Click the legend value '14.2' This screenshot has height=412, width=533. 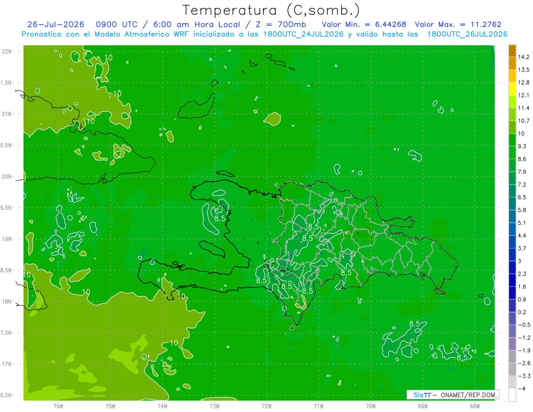pos(525,57)
